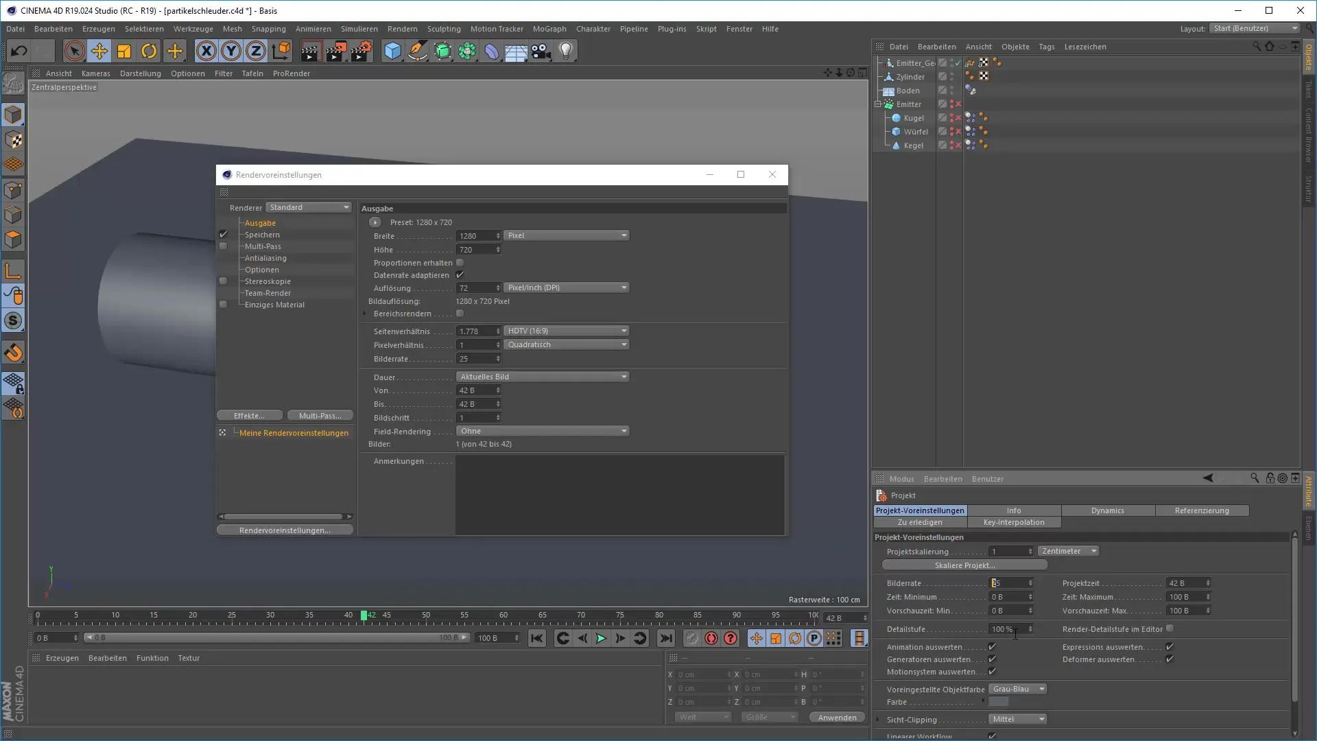Click the horizontal scrollbar in render settings list
Image resolution: width=1317 pixels, height=741 pixels.
point(284,517)
